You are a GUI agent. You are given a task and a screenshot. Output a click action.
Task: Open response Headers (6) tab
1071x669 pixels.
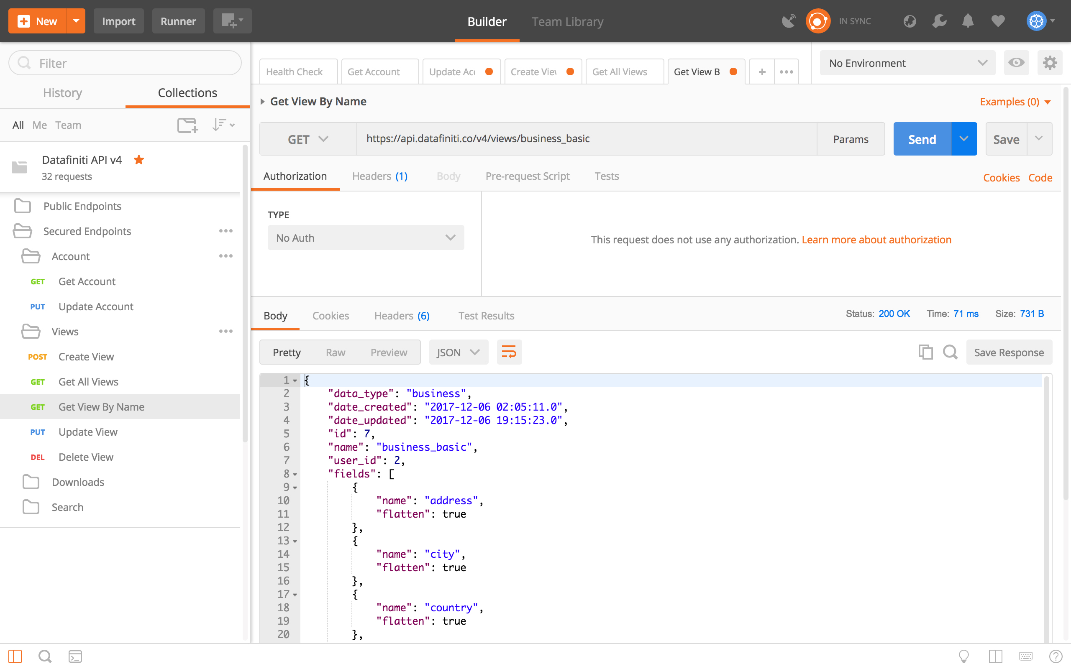[x=402, y=315]
